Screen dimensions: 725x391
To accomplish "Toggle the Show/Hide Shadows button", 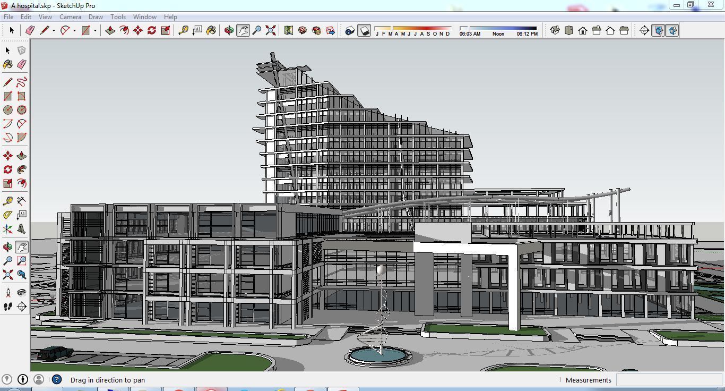I will (x=364, y=31).
